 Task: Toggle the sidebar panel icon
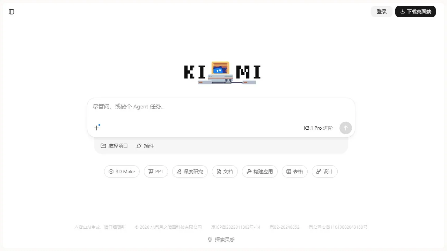click(12, 12)
